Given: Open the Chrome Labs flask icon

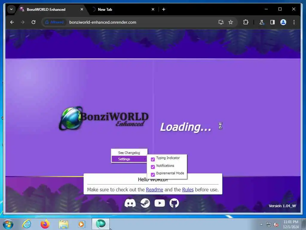Looking at the screenshot, I should tap(262, 22).
